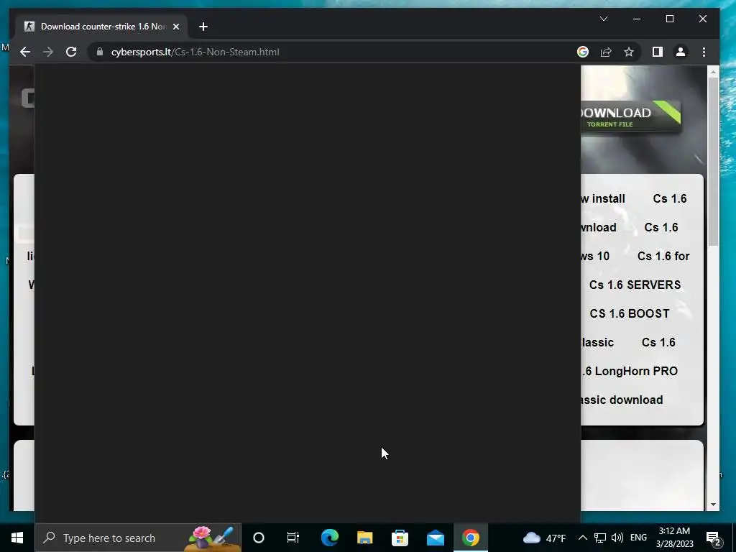Click the vertical scrollbar thumb
Image resolution: width=736 pixels, height=552 pixels.
[x=714, y=161]
